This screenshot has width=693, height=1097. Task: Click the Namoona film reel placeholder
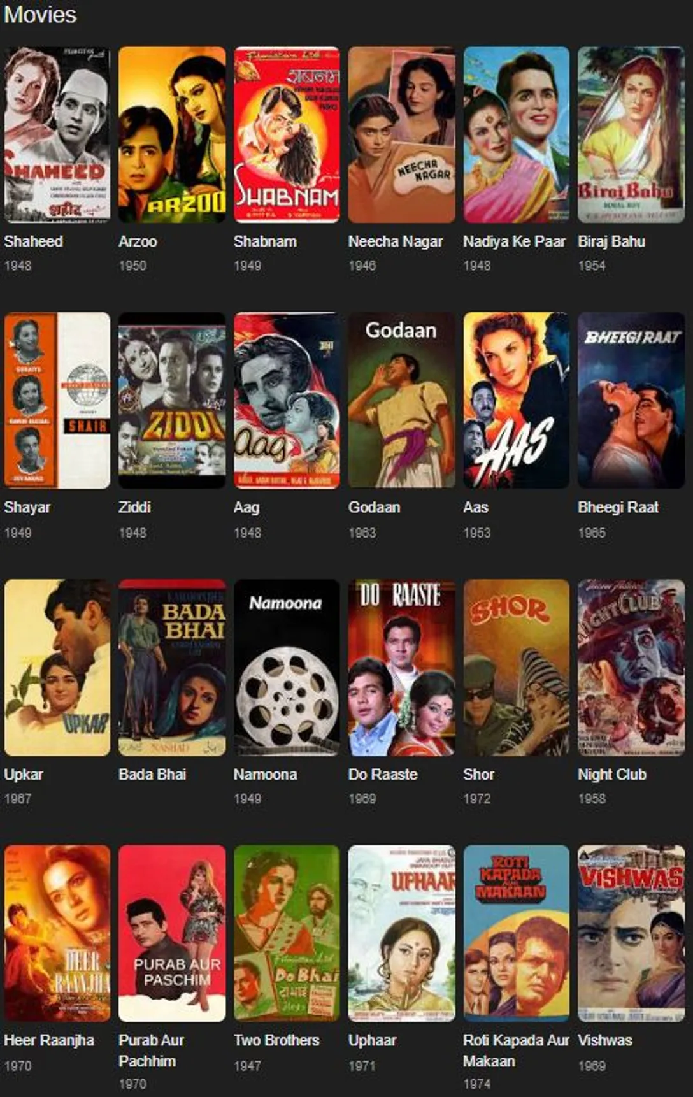point(287,667)
